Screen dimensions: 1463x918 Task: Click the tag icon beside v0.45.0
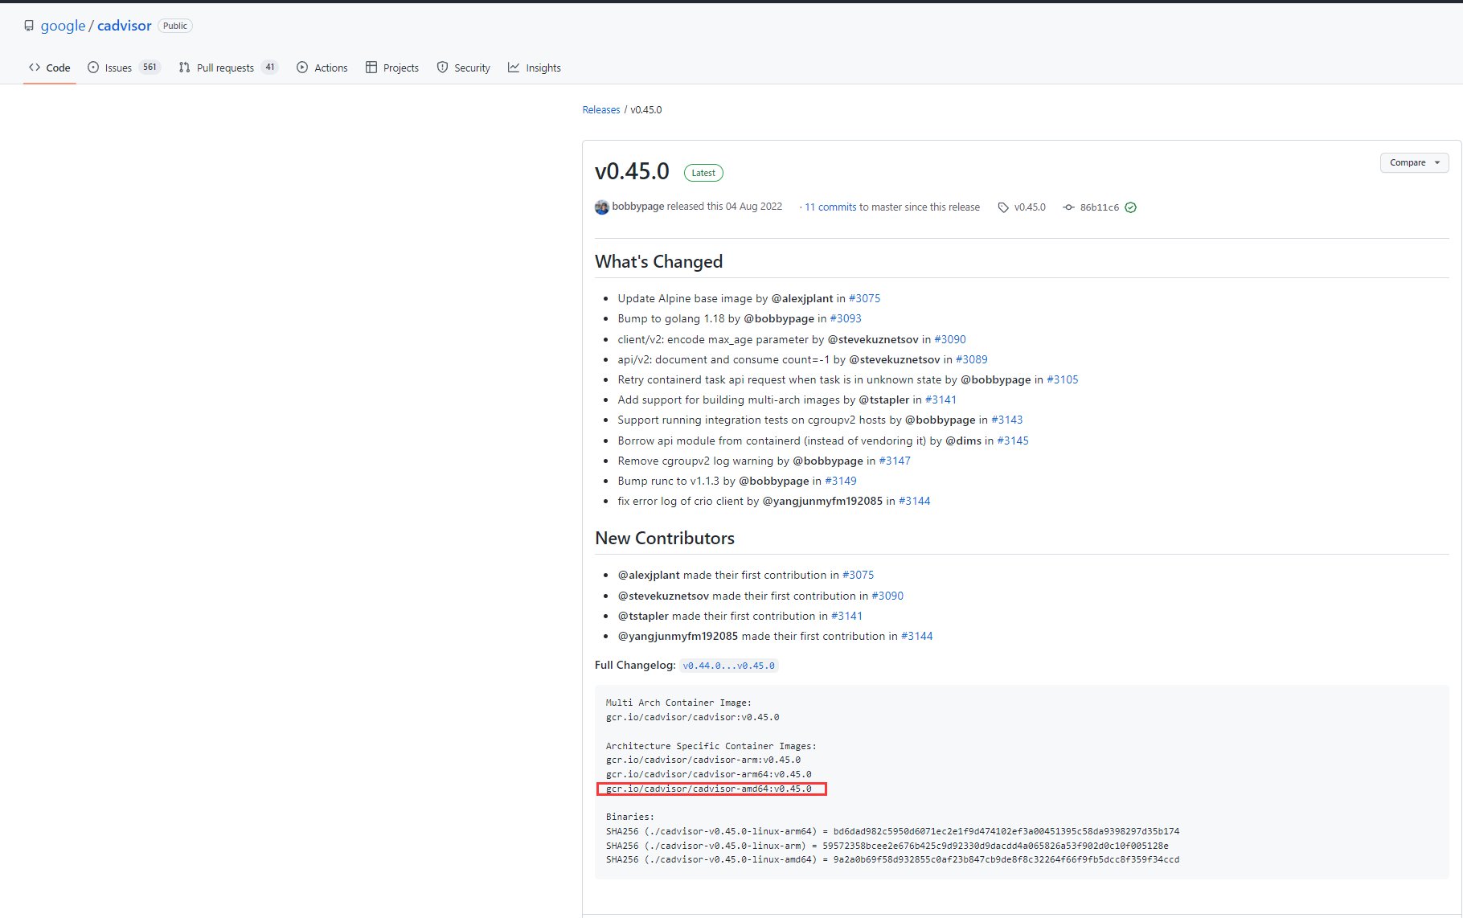pos(1003,207)
